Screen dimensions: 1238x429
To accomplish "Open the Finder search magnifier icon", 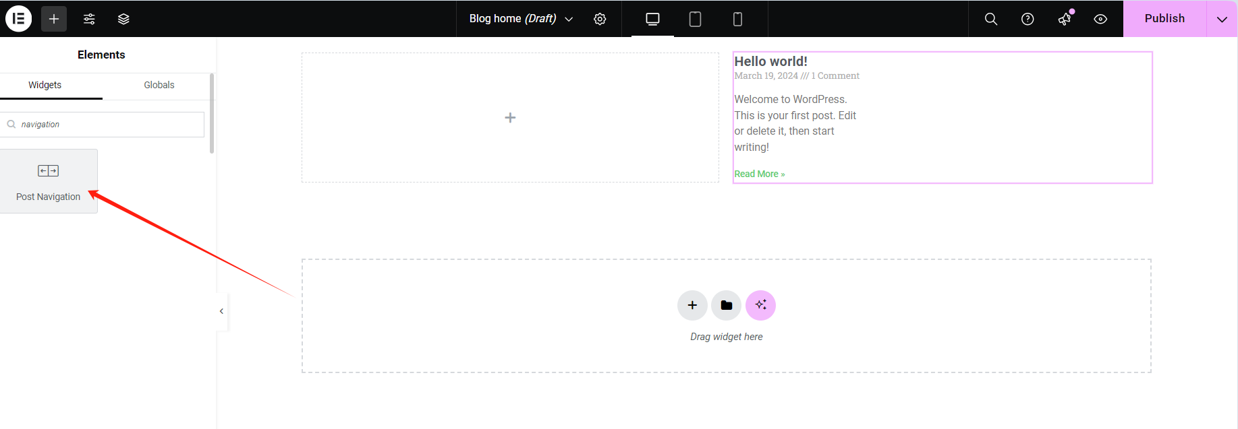I will pos(990,19).
